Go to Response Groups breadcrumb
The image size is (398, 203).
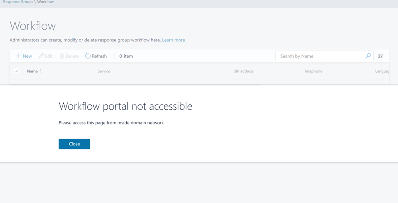click(18, 2)
